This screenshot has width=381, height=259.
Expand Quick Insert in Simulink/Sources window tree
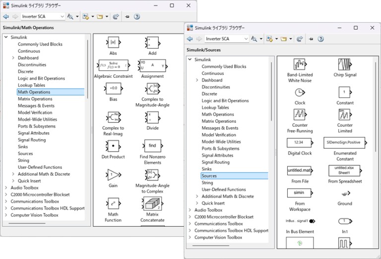[197, 203]
